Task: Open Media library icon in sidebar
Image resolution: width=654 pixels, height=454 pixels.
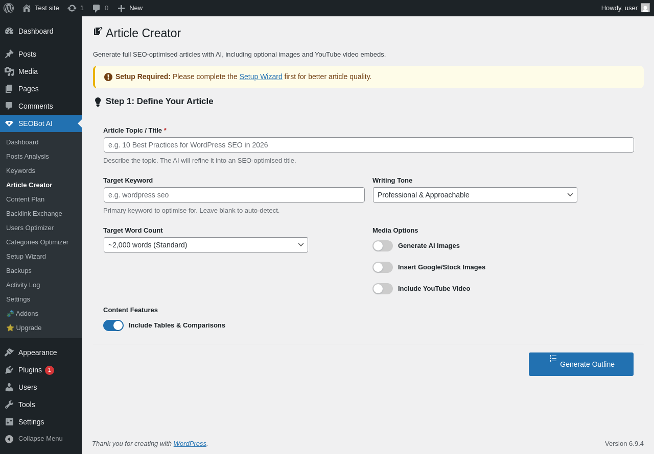Action: (9, 71)
